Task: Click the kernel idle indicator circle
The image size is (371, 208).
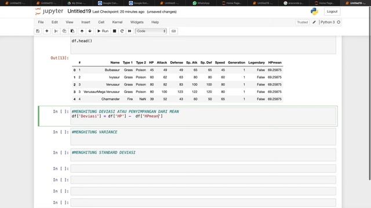Action: click(339, 22)
